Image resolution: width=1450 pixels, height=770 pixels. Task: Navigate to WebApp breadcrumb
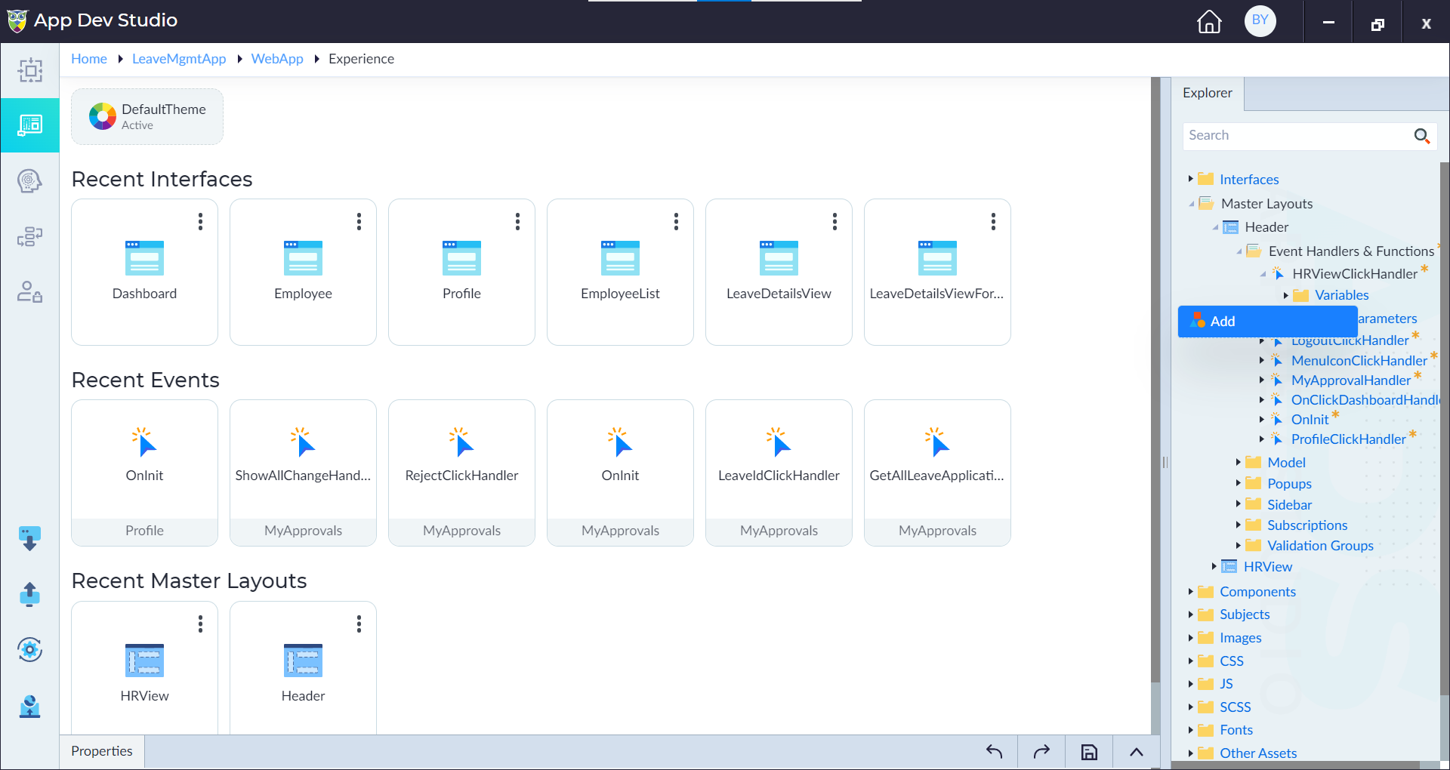point(277,59)
